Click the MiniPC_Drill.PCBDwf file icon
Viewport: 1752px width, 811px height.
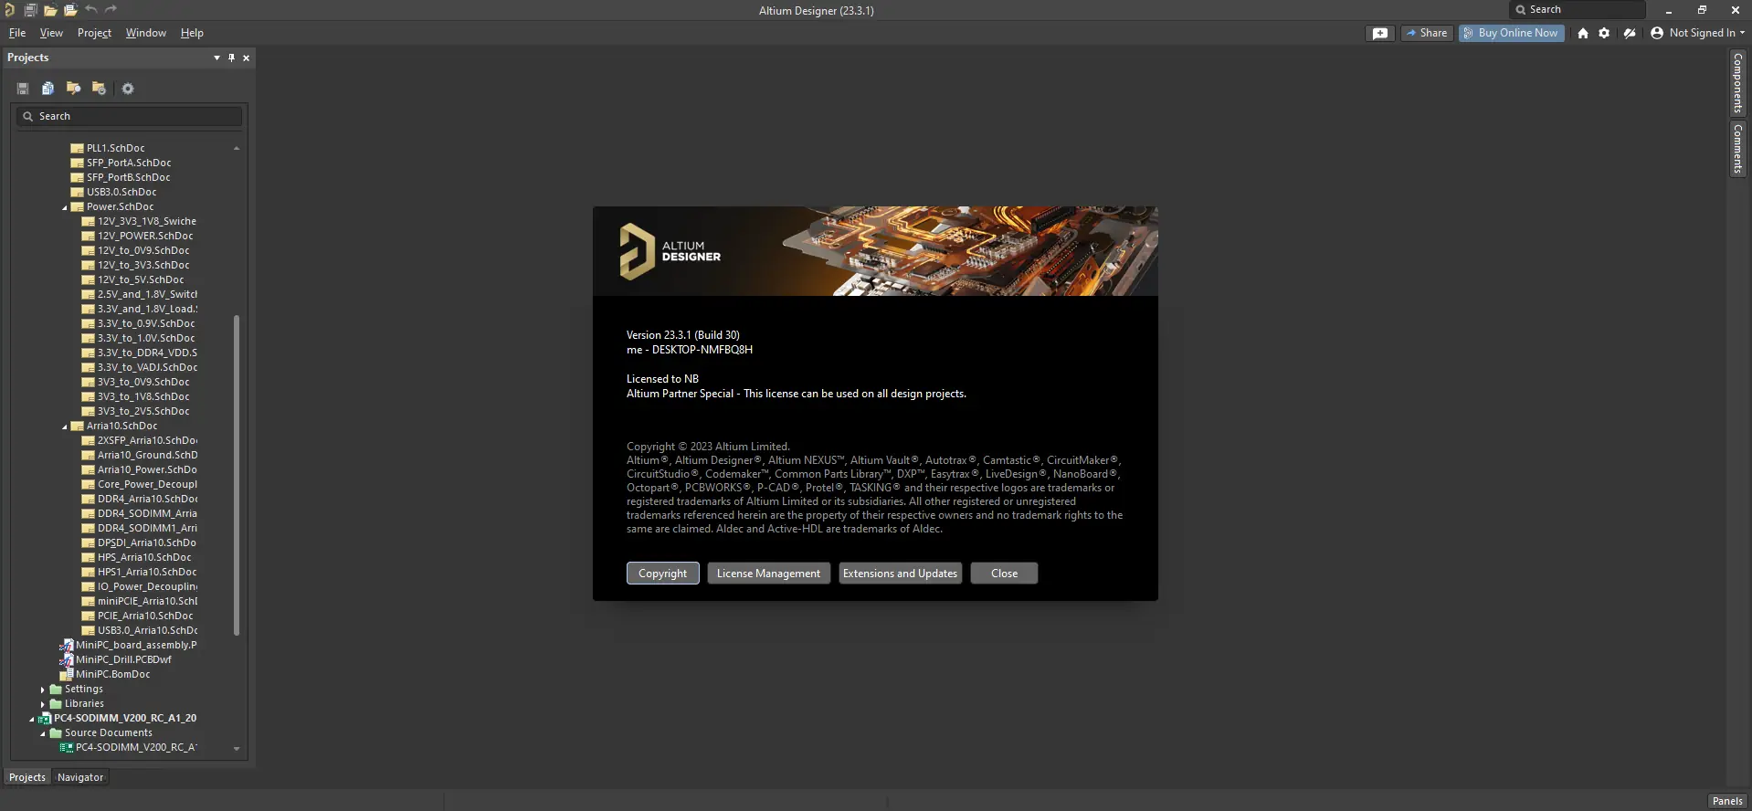[x=66, y=659]
